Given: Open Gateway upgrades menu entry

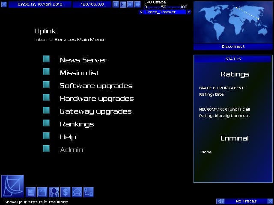Looking at the screenshot, I should pyautogui.click(x=96, y=111).
